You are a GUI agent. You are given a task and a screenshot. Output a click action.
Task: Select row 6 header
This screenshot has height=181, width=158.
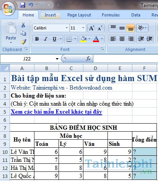[5, 120]
